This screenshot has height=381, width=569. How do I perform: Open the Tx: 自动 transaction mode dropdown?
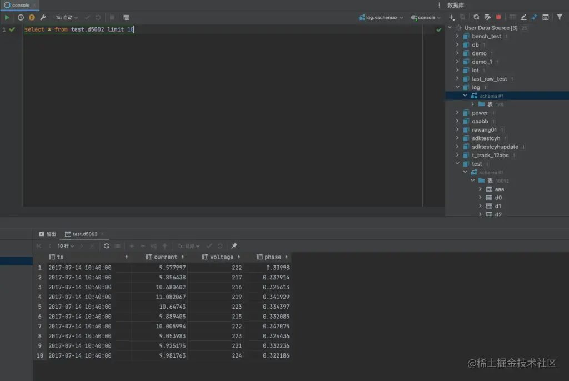coord(67,17)
